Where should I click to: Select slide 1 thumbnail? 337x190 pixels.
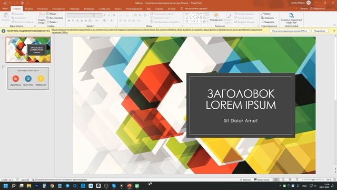[28, 50]
